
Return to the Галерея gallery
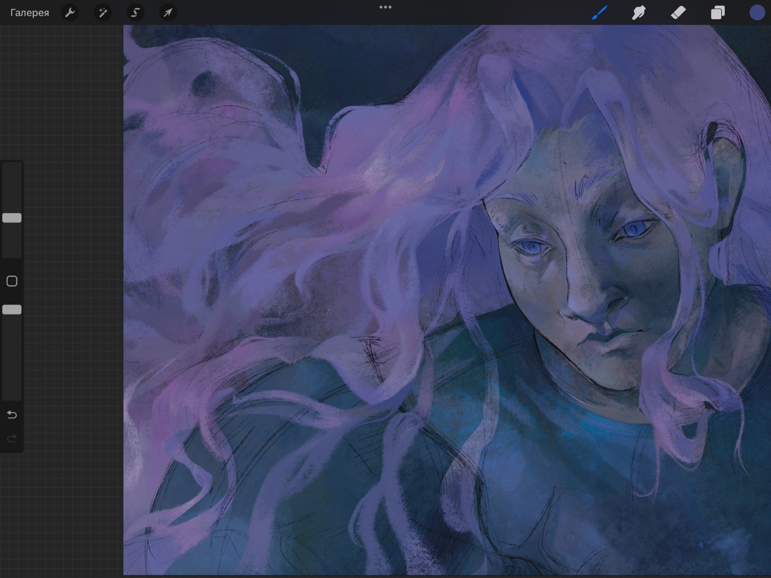pos(30,13)
